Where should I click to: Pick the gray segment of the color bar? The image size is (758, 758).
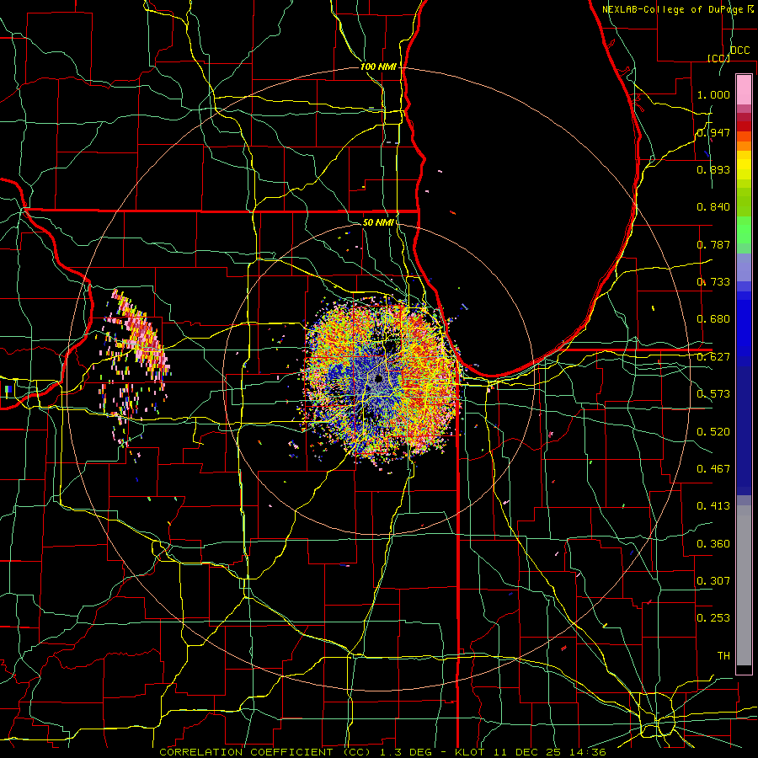[x=744, y=585]
